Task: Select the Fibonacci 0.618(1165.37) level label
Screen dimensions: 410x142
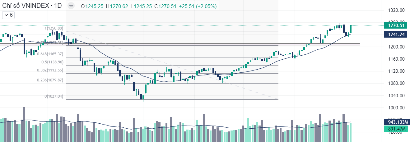Action: (50, 54)
